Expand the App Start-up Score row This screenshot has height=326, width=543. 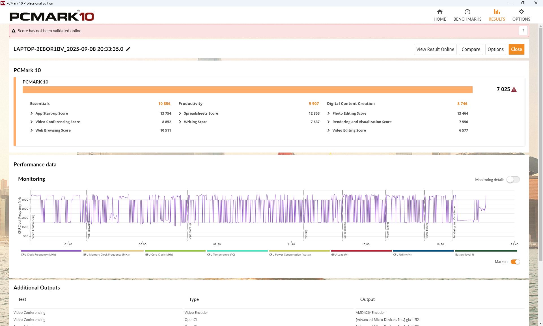tap(32, 113)
